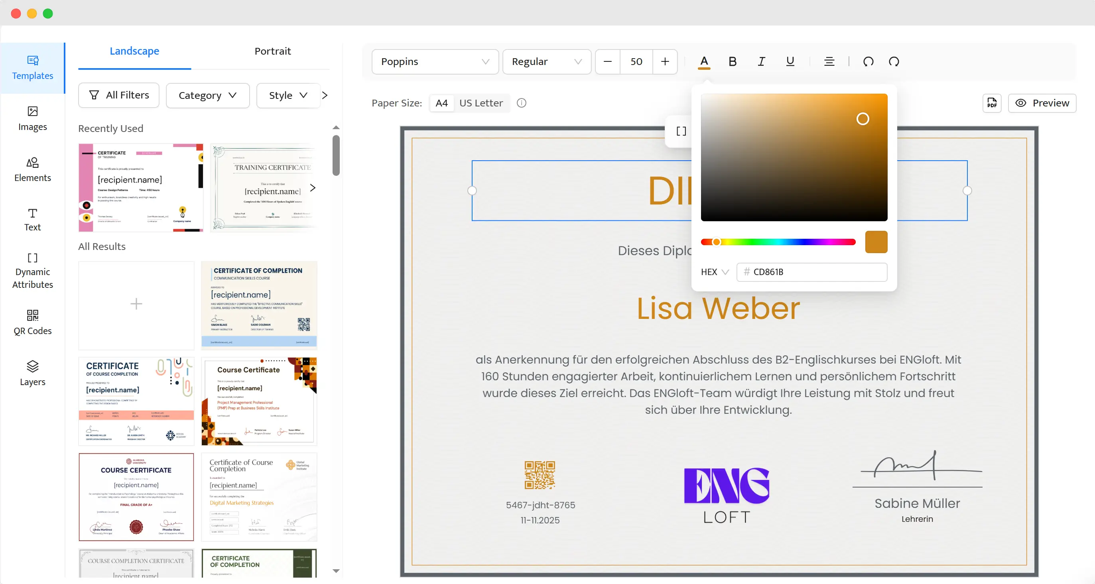Image resolution: width=1095 pixels, height=584 pixels.
Task: Apply underline to selected text
Action: click(x=790, y=62)
